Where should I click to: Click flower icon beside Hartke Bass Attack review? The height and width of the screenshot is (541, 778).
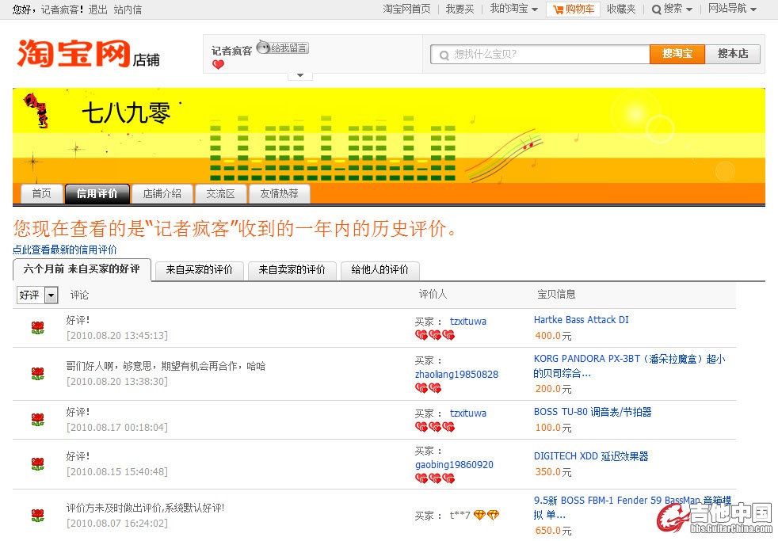pyautogui.click(x=38, y=328)
